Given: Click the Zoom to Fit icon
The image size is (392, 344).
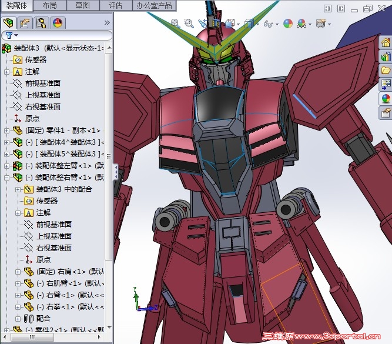Looking at the screenshot, I should pyautogui.click(x=176, y=24).
